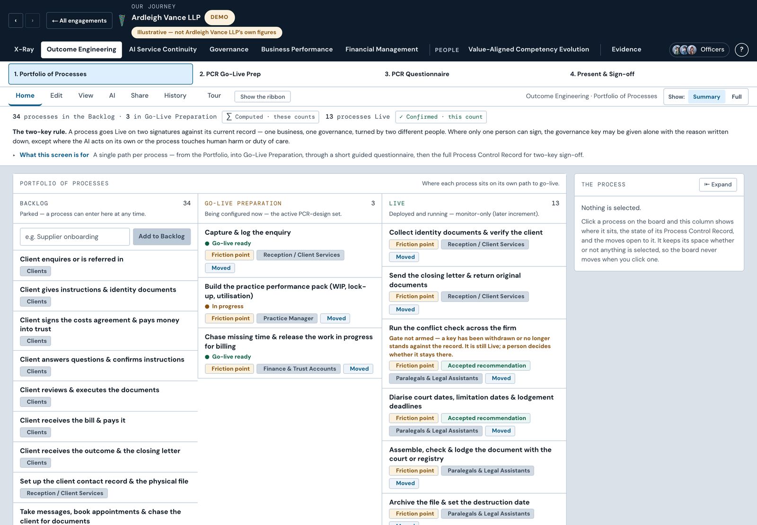Open Business Performance tab
Screen dimensions: 757x525
[x=297, y=50]
